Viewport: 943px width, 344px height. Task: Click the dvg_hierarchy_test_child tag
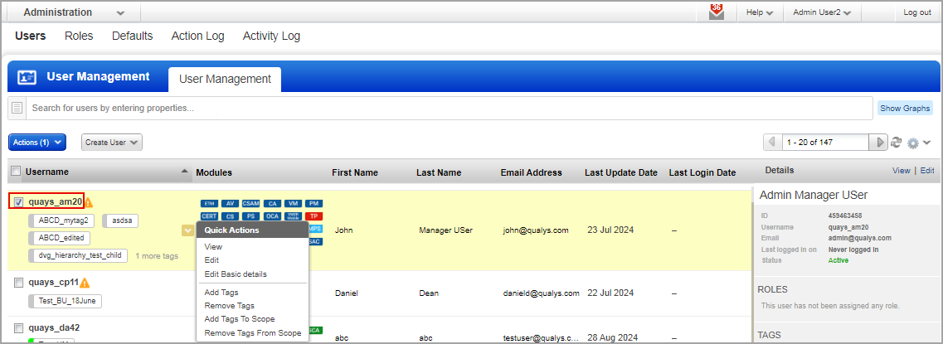[x=78, y=255]
